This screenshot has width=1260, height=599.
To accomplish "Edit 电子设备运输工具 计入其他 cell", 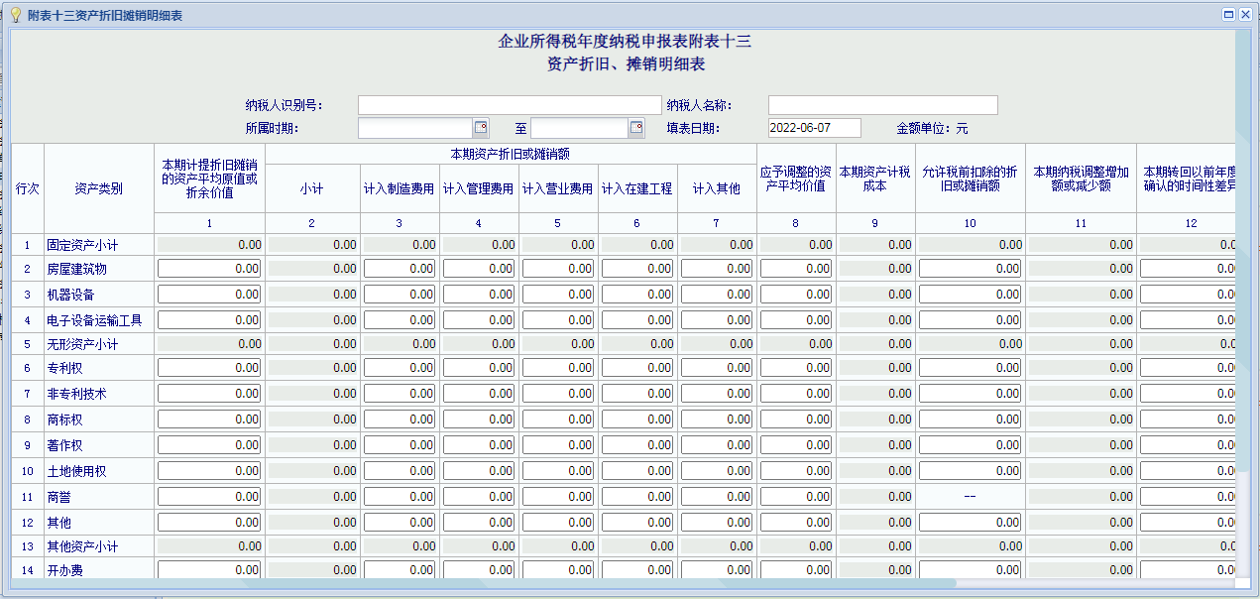I will pyautogui.click(x=717, y=320).
